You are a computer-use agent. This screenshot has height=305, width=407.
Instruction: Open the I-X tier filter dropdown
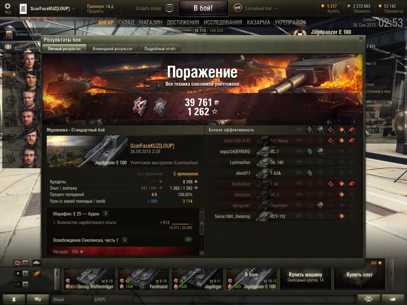pos(20,284)
